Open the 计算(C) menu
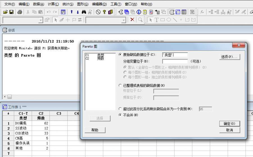The height and width of the screenshot is (157, 253). [x=53, y=4]
